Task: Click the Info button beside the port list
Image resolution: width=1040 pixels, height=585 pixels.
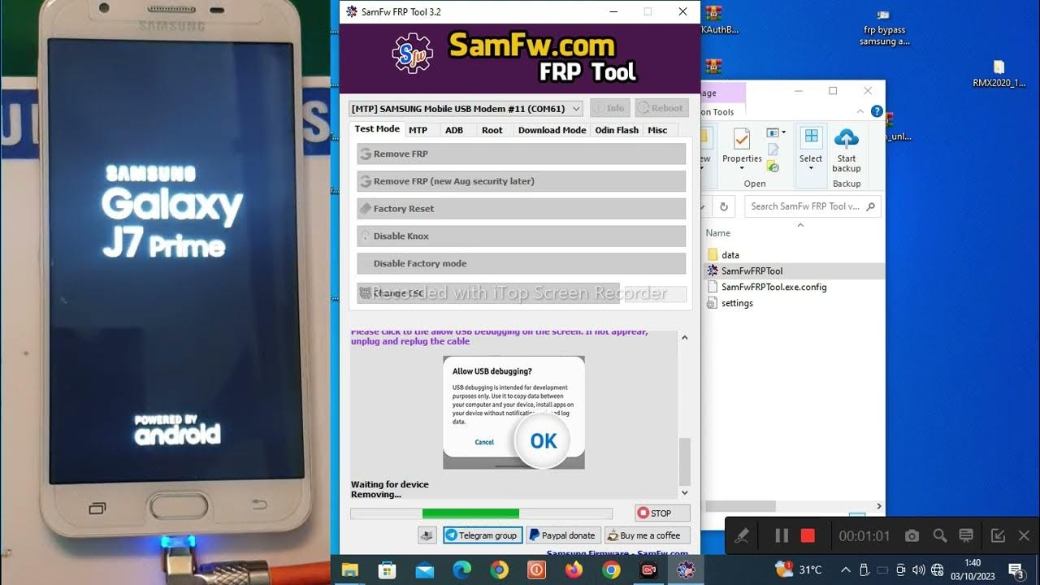Action: (x=609, y=108)
